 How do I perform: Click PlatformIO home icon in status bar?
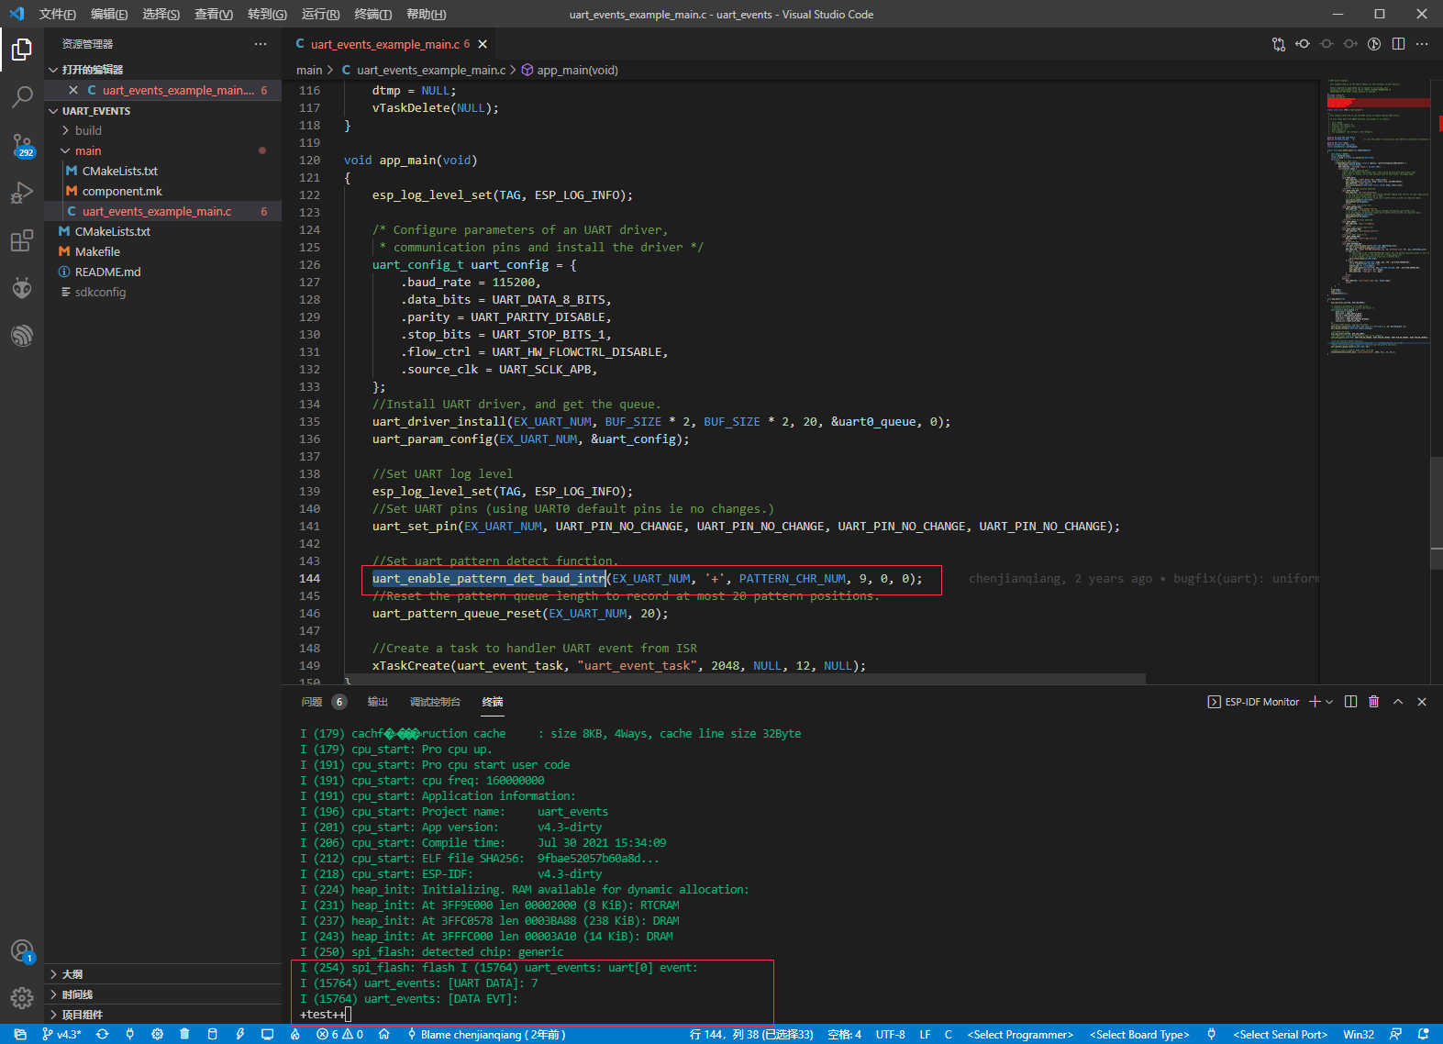tap(384, 1034)
